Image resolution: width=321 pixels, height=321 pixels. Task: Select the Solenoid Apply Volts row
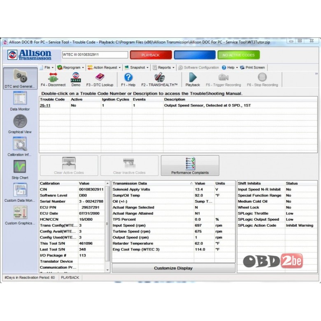click(173, 190)
